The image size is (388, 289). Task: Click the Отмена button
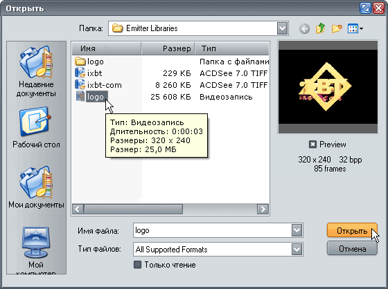click(x=352, y=248)
